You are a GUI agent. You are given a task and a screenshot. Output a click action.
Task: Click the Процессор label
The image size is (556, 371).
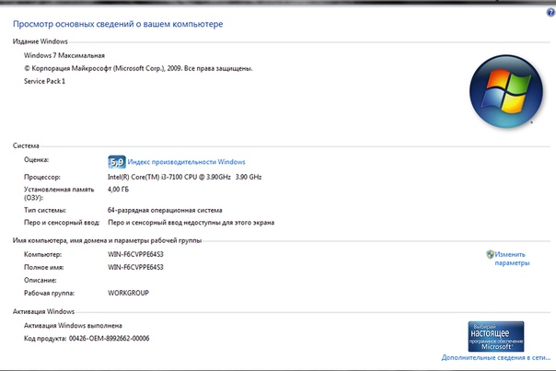click(x=41, y=177)
